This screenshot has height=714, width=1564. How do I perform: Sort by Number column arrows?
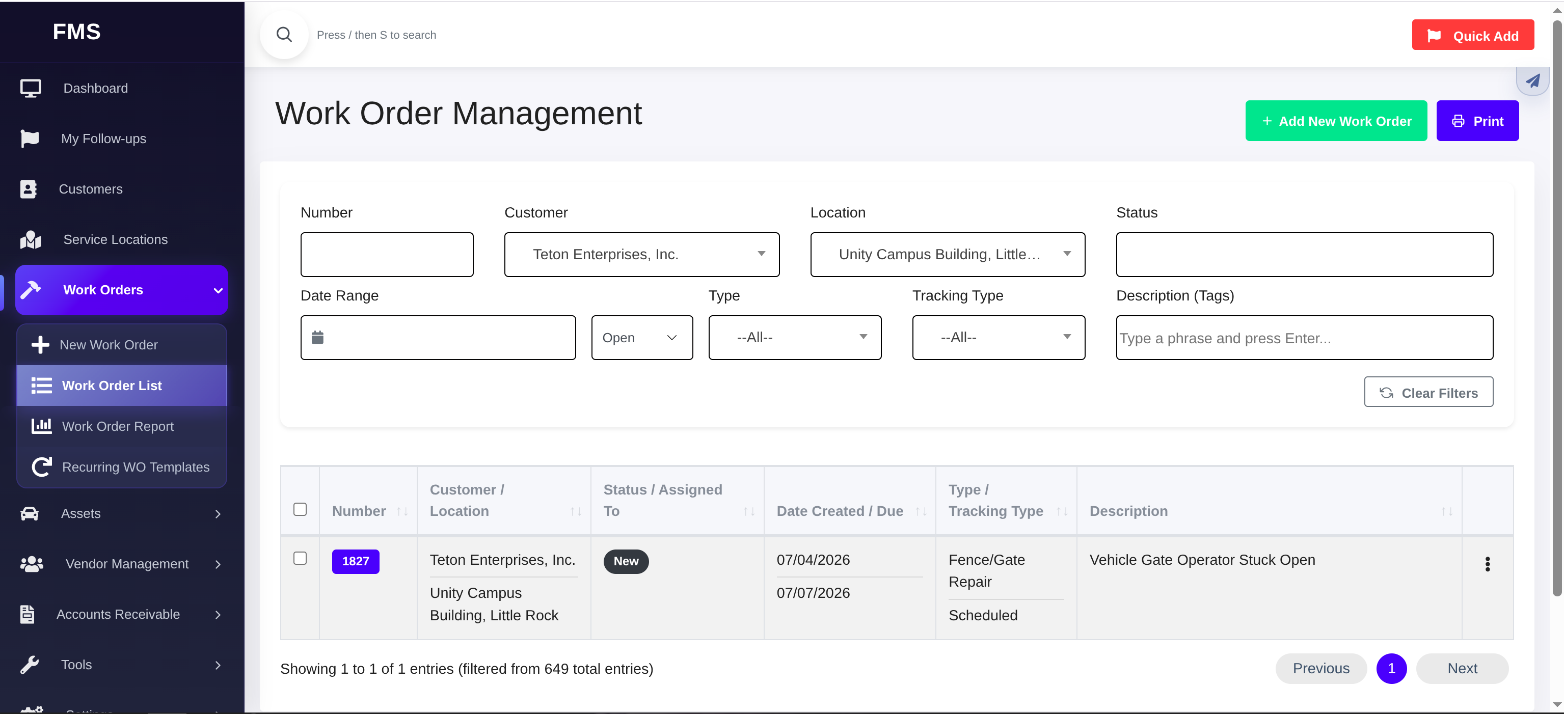tap(402, 512)
